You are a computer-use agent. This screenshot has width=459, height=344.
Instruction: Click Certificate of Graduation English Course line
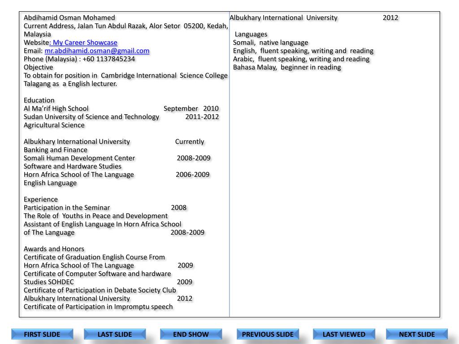[94, 257]
